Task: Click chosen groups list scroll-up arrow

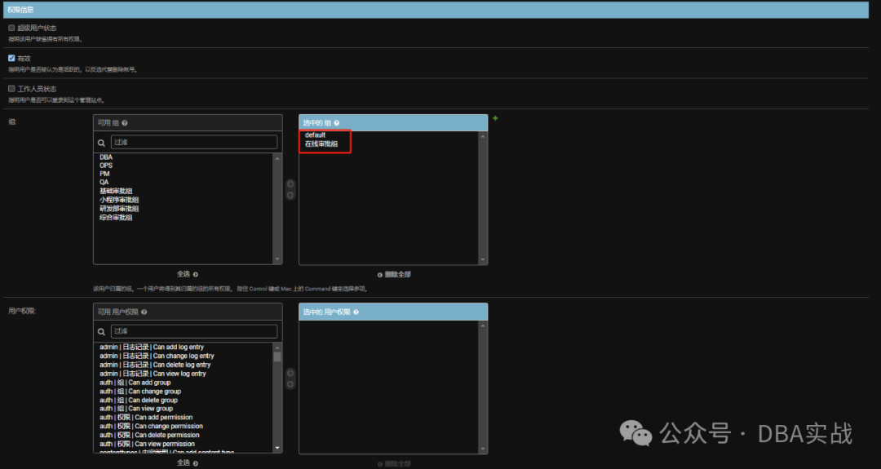Action: (483, 136)
